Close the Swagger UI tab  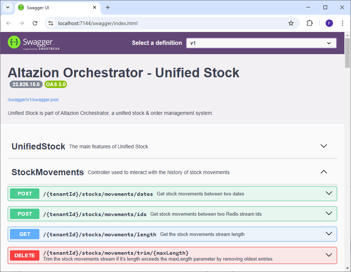tap(95, 7)
